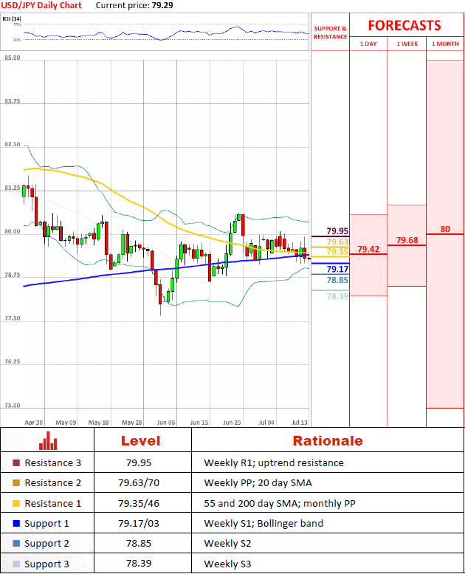Click 'Weekly PP; 20 day SMA' rationale
Image resolution: width=465 pixels, height=574 pixels.
258,483
